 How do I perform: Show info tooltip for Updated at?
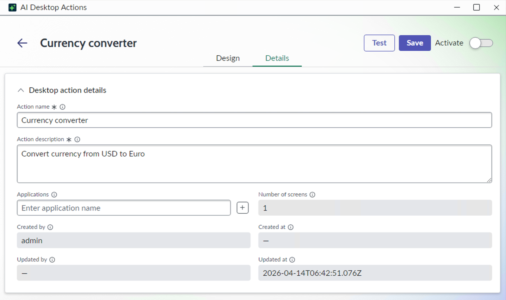pos(292,260)
